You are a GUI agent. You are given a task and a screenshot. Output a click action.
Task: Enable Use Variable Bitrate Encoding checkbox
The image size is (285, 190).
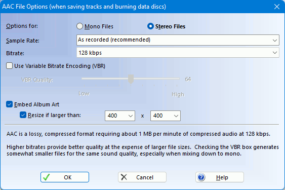point(9,66)
